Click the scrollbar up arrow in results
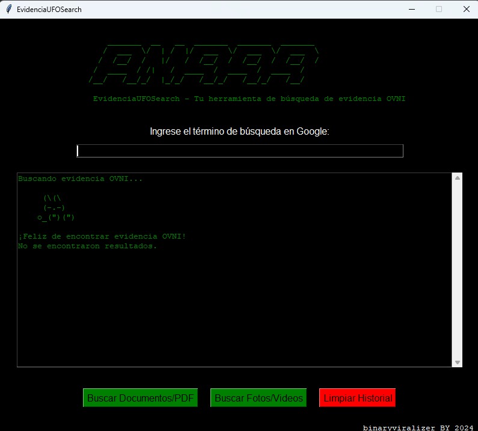Screen dimensions: 478x431 [458, 178]
